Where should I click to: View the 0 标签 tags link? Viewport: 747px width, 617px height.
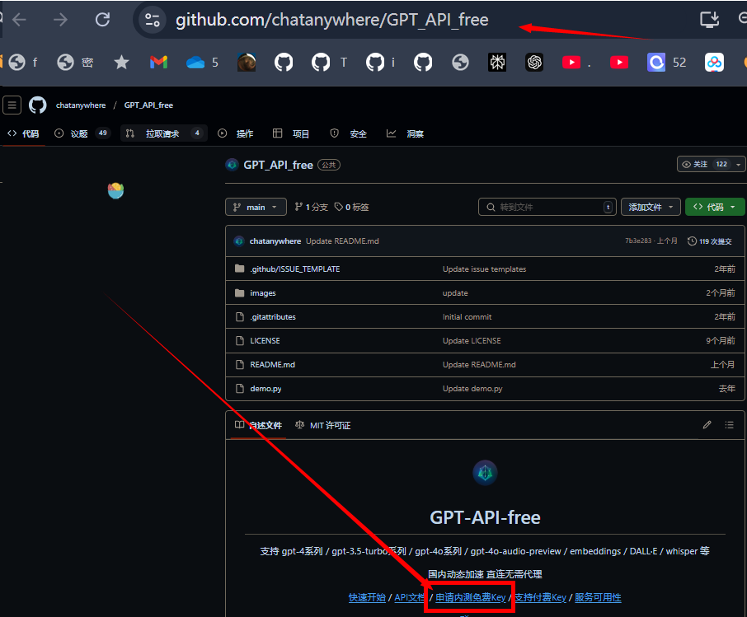coord(351,207)
